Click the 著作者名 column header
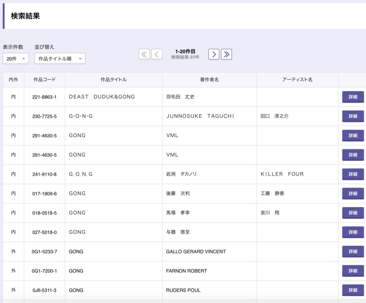366x303 pixels. tap(209, 80)
